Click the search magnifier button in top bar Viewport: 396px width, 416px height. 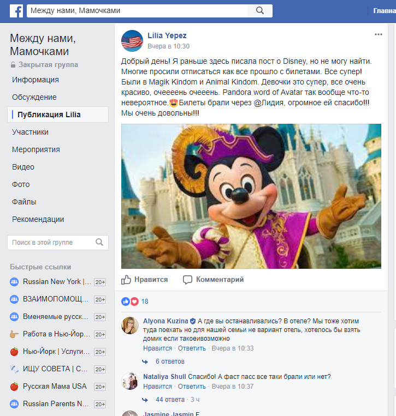[x=260, y=11]
